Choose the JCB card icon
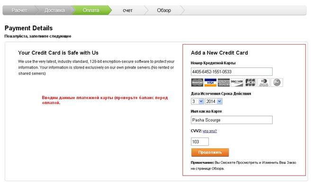 [250, 82]
